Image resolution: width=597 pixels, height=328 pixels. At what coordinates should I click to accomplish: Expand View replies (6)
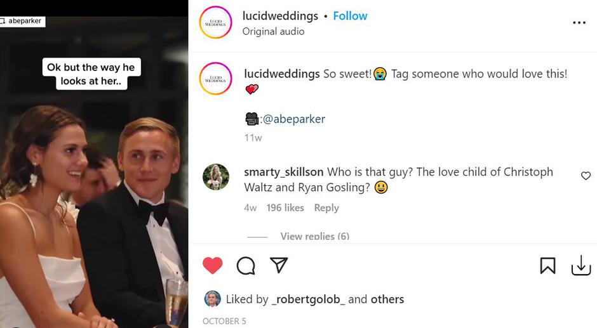click(x=314, y=236)
